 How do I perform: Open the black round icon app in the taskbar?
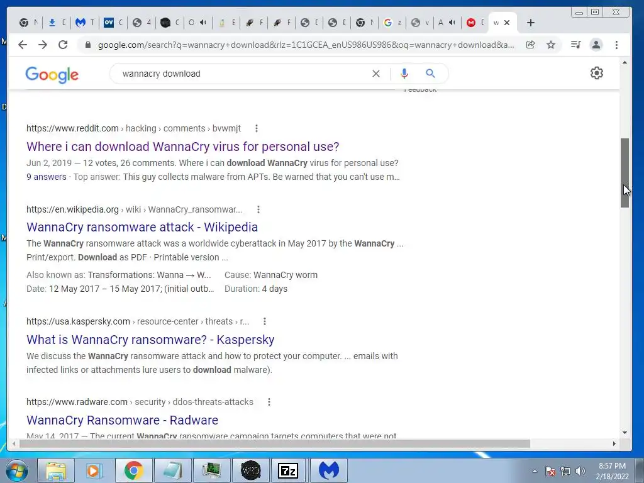pyautogui.click(x=250, y=470)
